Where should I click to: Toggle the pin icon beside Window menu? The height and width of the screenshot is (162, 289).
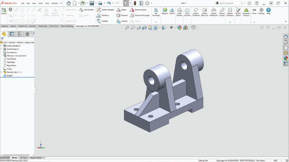[x=61, y=3]
